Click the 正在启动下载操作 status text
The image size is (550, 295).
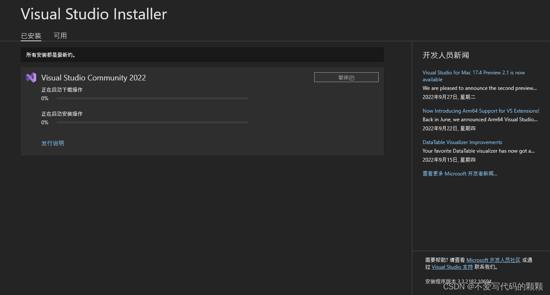coord(62,90)
